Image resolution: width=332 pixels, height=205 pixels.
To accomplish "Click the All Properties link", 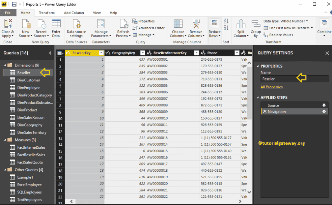I will coord(272,87).
